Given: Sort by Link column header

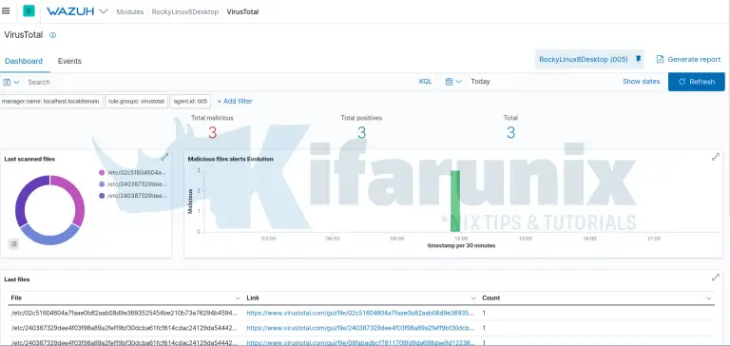Looking at the screenshot, I should [361, 298].
